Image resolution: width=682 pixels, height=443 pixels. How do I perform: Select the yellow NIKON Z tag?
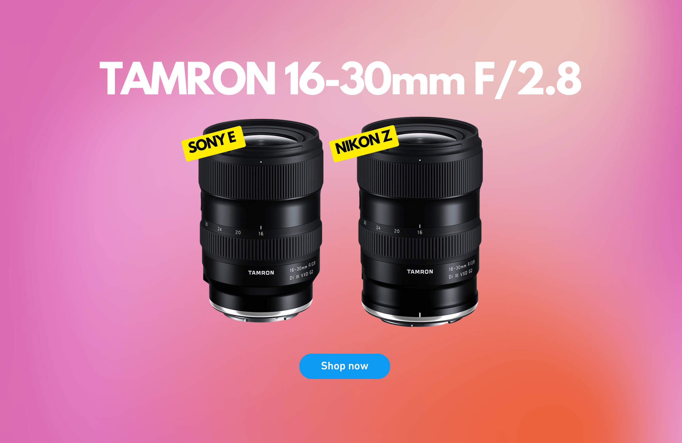[364, 143]
